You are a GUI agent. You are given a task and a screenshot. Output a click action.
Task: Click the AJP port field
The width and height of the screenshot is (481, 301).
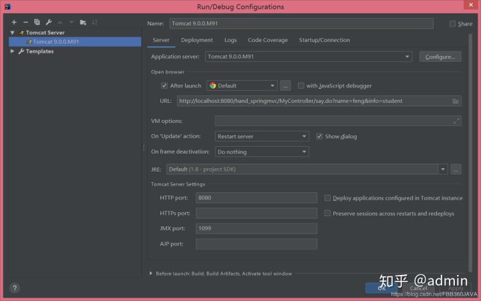(257, 244)
